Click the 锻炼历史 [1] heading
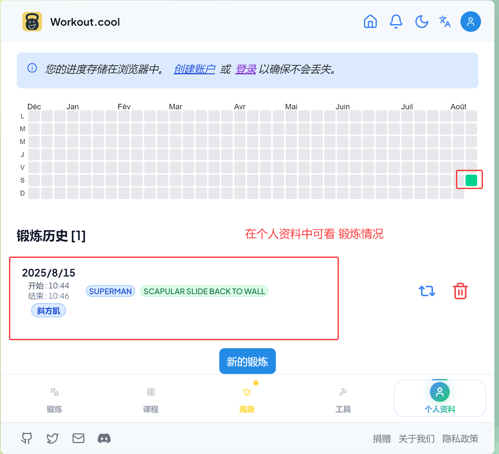The width and height of the screenshot is (499, 454). (x=51, y=236)
